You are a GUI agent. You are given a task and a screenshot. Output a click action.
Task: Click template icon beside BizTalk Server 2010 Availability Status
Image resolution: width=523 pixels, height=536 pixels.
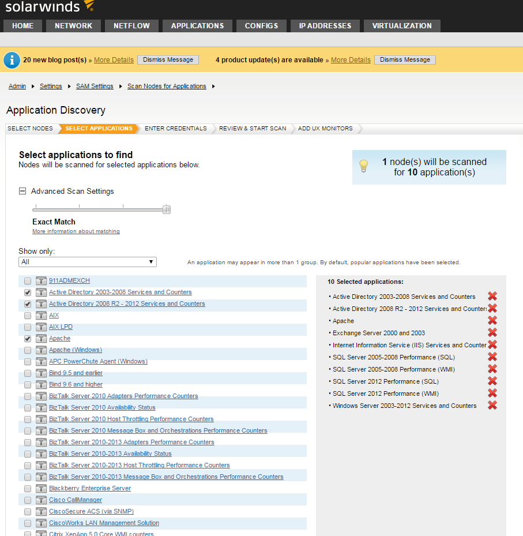tap(41, 408)
